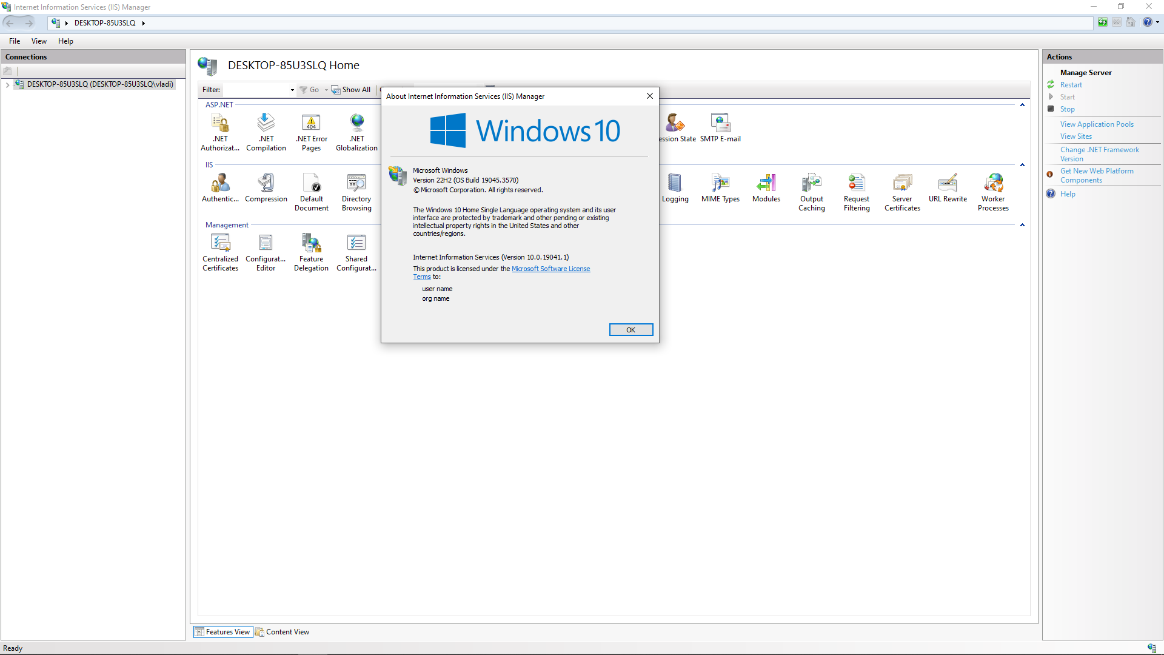
Task: Click the help icon in the address bar
Action: [1147, 22]
